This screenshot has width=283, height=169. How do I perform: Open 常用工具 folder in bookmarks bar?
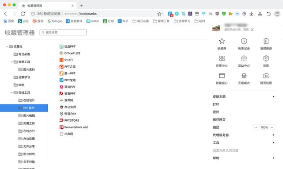click(x=161, y=21)
